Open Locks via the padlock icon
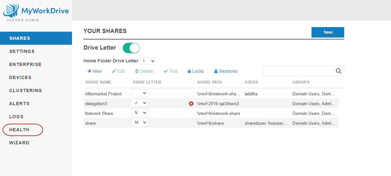The image size is (391, 176). click(x=189, y=71)
